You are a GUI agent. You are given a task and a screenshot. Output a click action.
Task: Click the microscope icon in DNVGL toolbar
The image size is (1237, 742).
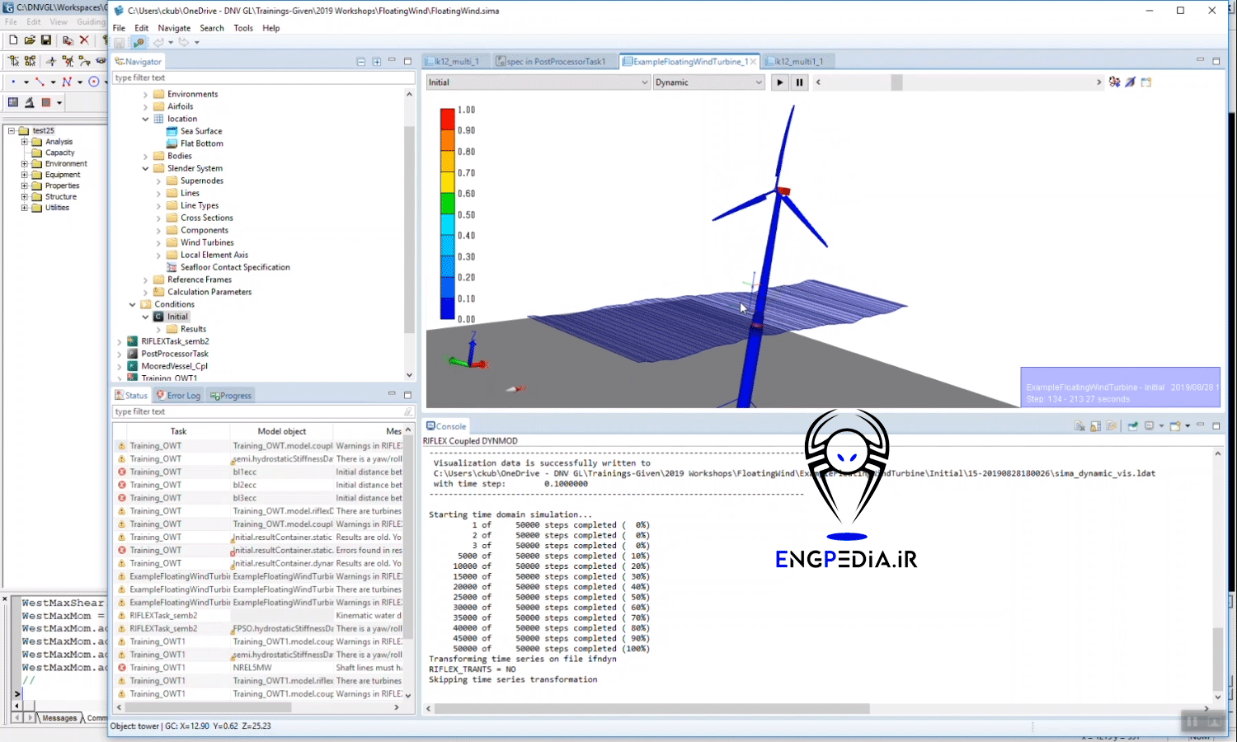30,102
